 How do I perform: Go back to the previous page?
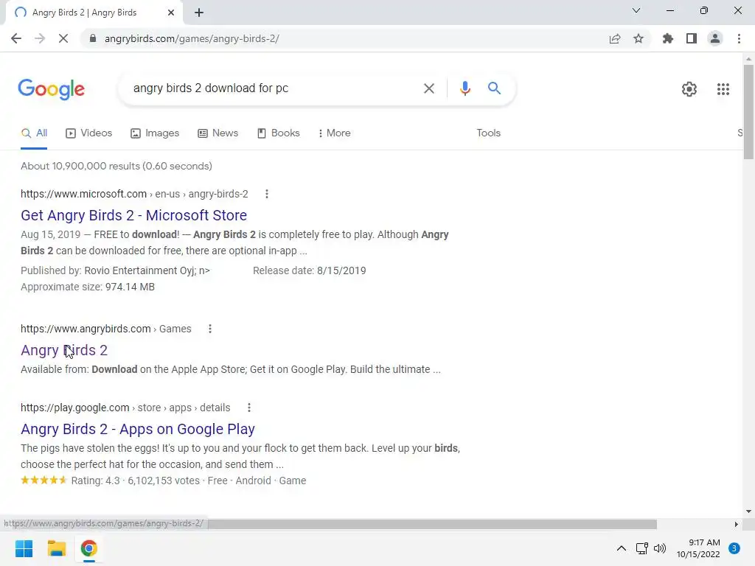pos(16,38)
